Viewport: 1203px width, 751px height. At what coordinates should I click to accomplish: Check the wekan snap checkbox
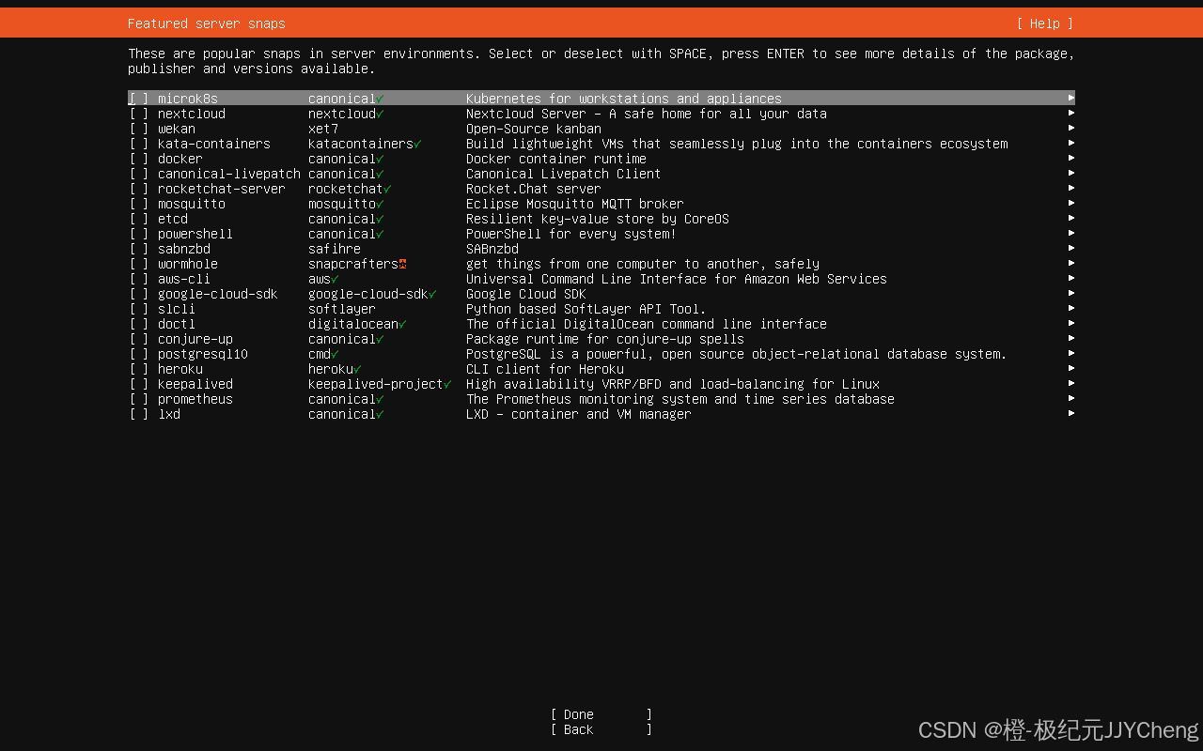point(139,129)
